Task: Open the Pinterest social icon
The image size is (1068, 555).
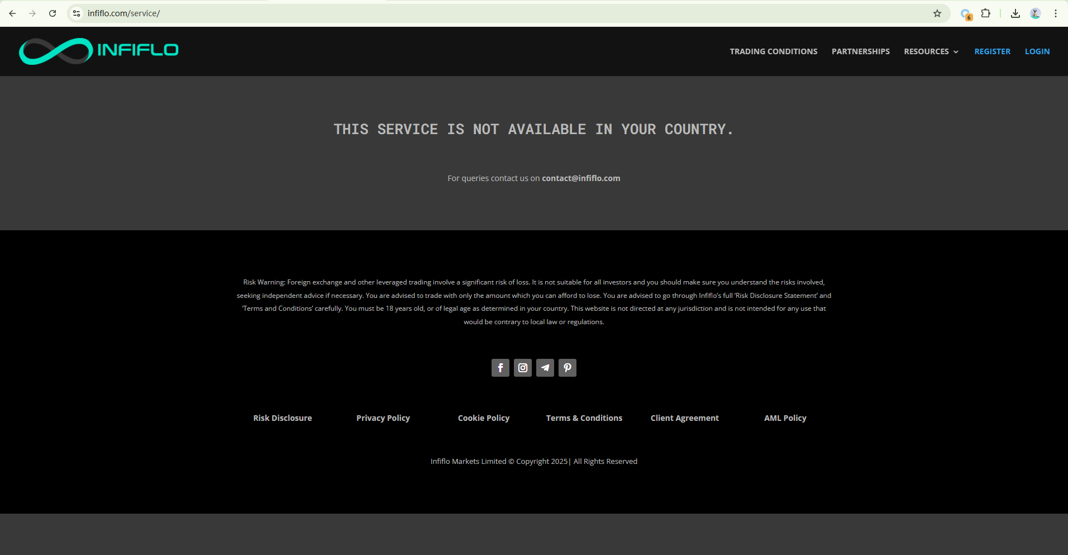Action: coord(567,368)
